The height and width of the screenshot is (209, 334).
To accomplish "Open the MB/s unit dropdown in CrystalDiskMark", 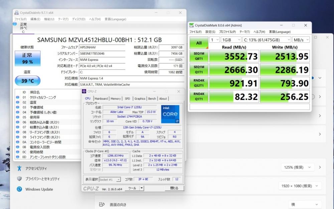I will point(301,40).
